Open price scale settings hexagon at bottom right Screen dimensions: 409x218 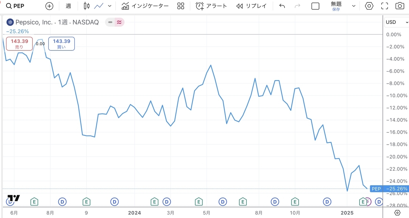(397, 213)
